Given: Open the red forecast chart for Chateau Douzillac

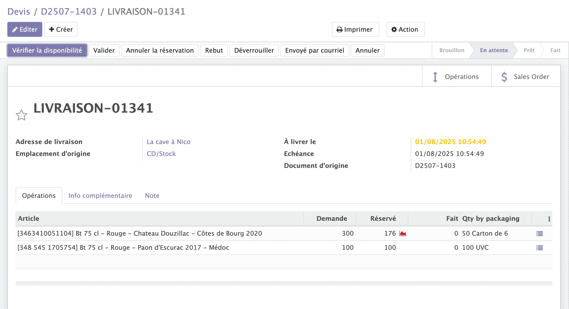Looking at the screenshot, I should pos(403,233).
